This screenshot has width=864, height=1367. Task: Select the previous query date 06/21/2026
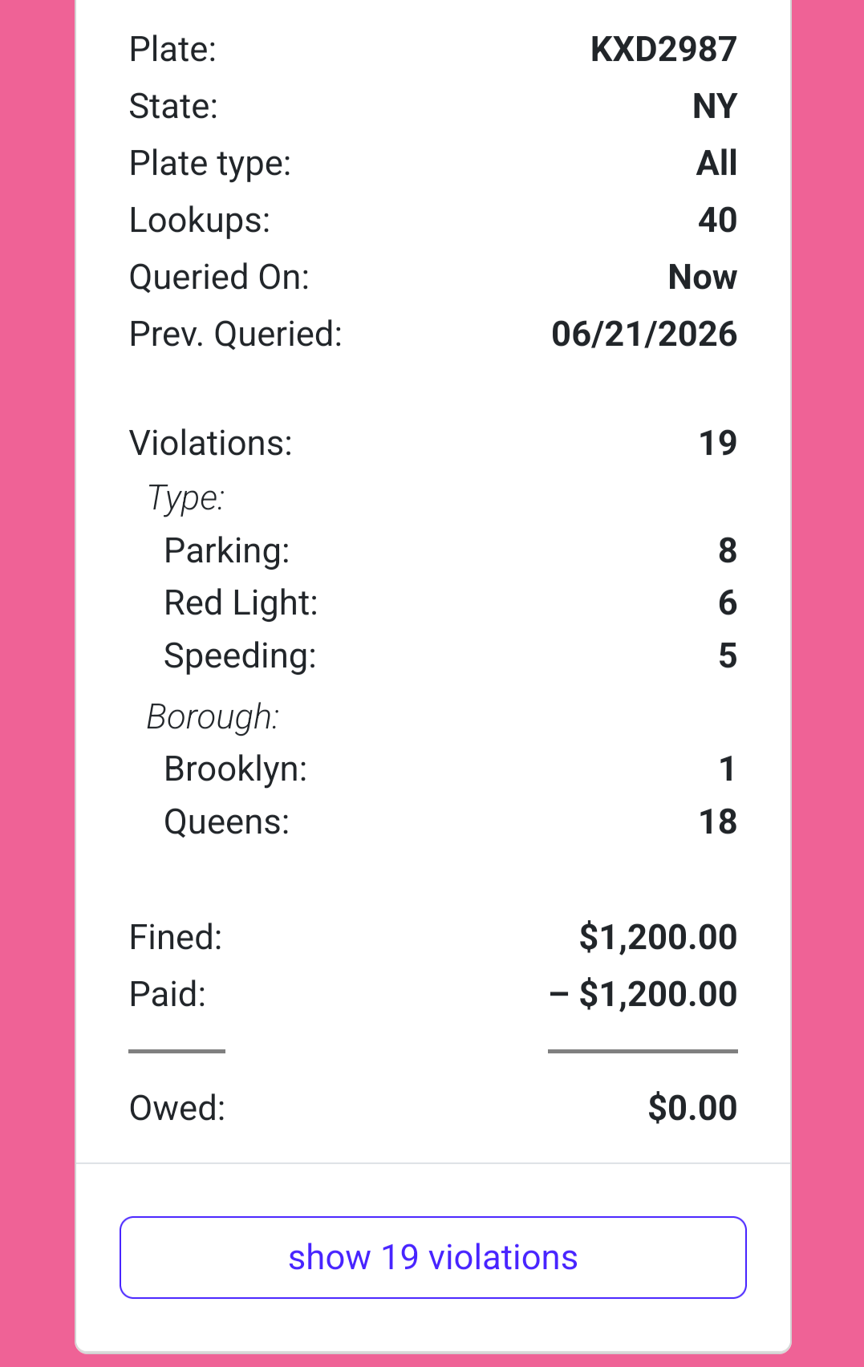tap(644, 335)
